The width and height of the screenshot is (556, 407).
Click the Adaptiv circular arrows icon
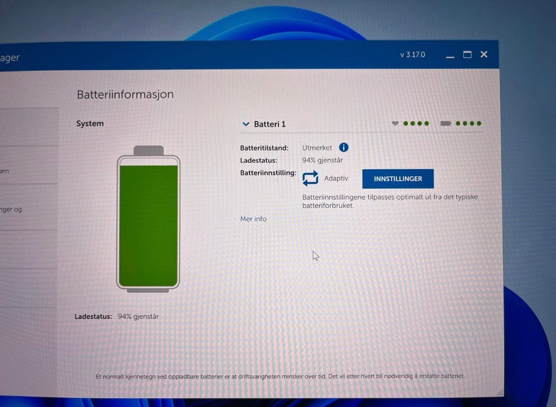(x=310, y=178)
